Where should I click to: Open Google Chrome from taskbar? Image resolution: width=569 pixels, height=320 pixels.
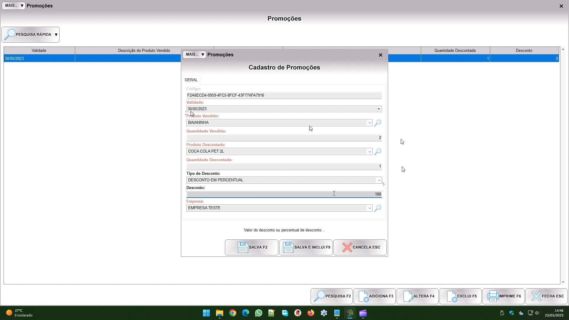click(x=233, y=313)
